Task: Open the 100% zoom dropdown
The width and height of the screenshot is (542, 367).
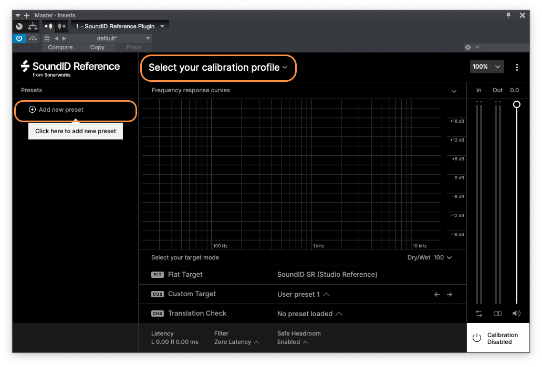Action: coord(487,67)
